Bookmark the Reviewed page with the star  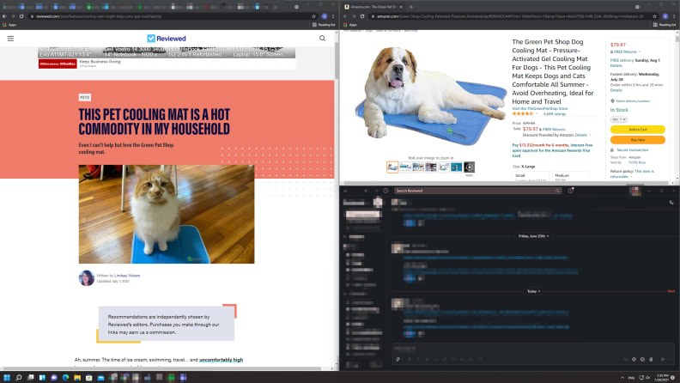pos(313,16)
